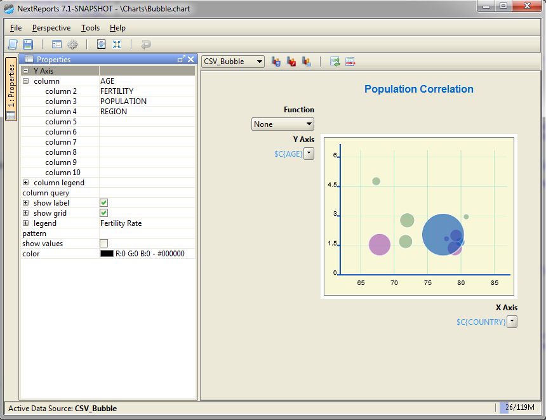Preview the chart in HTML5
This screenshot has width=546, height=420.
pyautogui.click(x=276, y=61)
